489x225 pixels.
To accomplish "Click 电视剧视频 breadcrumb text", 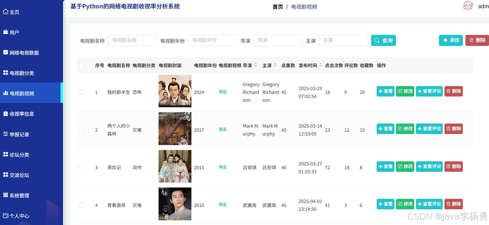I will [x=304, y=7].
